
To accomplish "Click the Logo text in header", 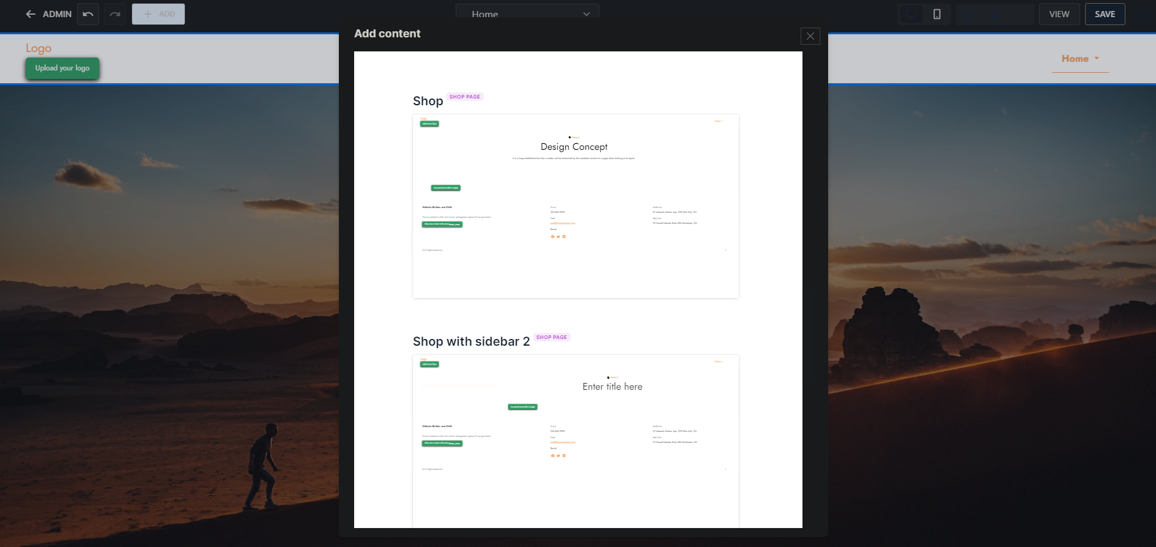I will (x=39, y=48).
